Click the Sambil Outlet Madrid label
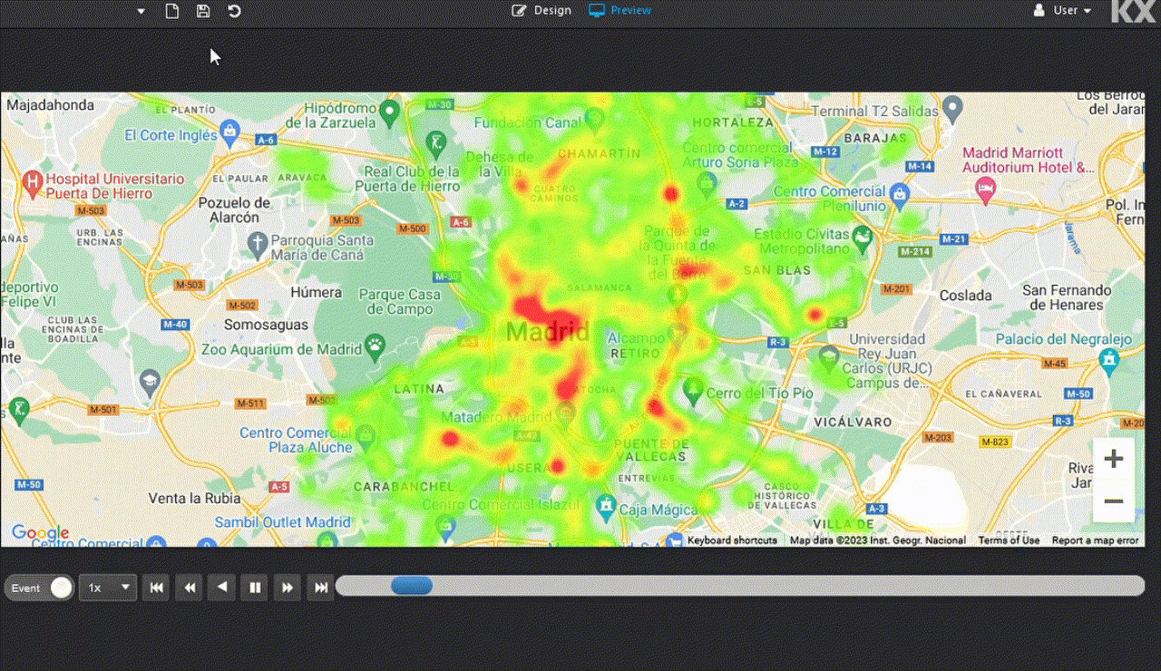Viewport: 1161px width, 671px height. pos(282,522)
